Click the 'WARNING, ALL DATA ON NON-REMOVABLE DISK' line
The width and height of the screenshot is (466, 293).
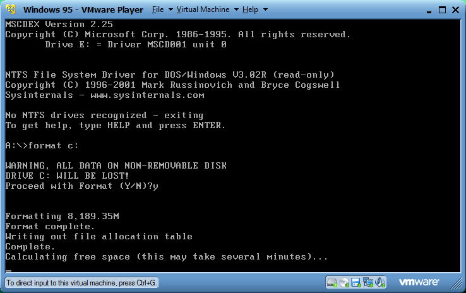click(x=116, y=165)
